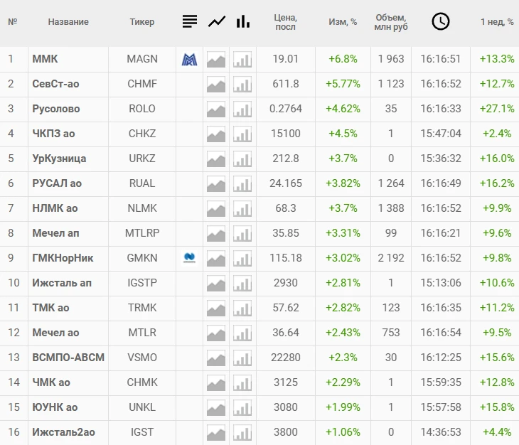The height and width of the screenshot is (445, 519).
Task: Open the line chart icon for ММК
Action: pos(216,60)
